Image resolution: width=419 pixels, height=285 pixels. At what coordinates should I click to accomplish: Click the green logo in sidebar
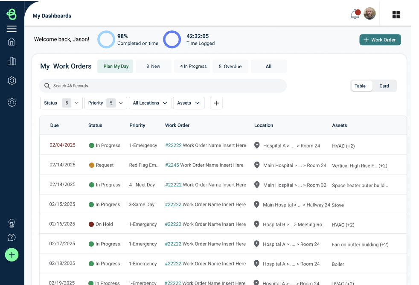pos(12,14)
